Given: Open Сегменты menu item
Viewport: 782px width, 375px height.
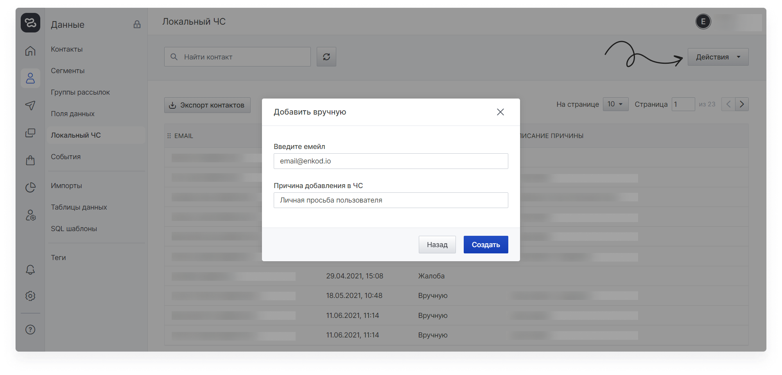Looking at the screenshot, I should (x=68, y=71).
